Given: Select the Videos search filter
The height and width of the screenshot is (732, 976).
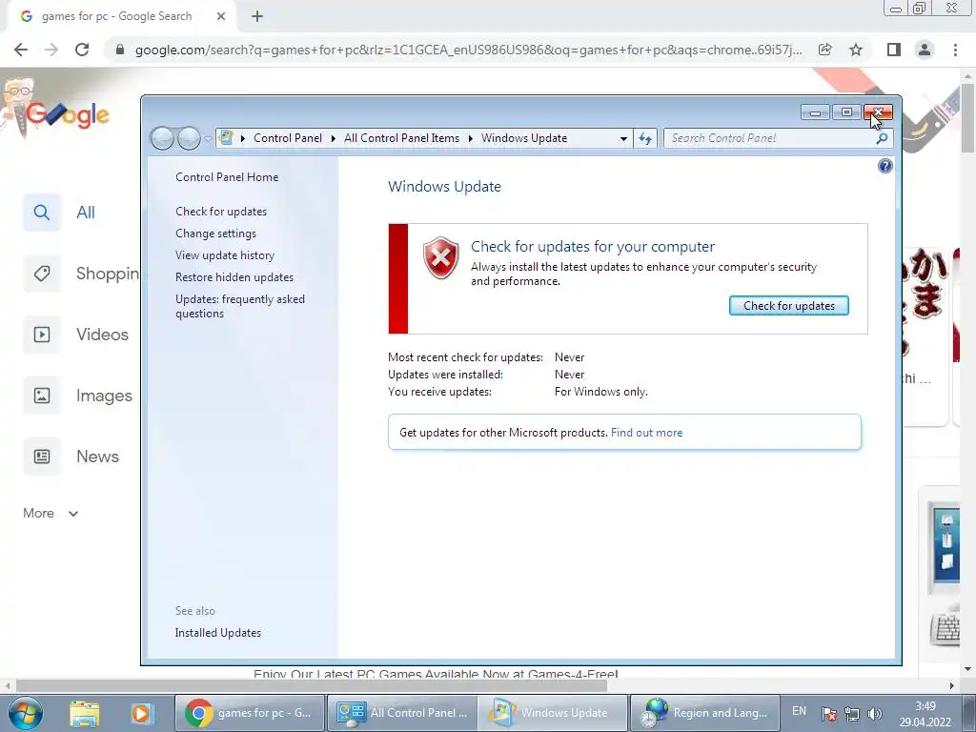Looking at the screenshot, I should [76, 335].
